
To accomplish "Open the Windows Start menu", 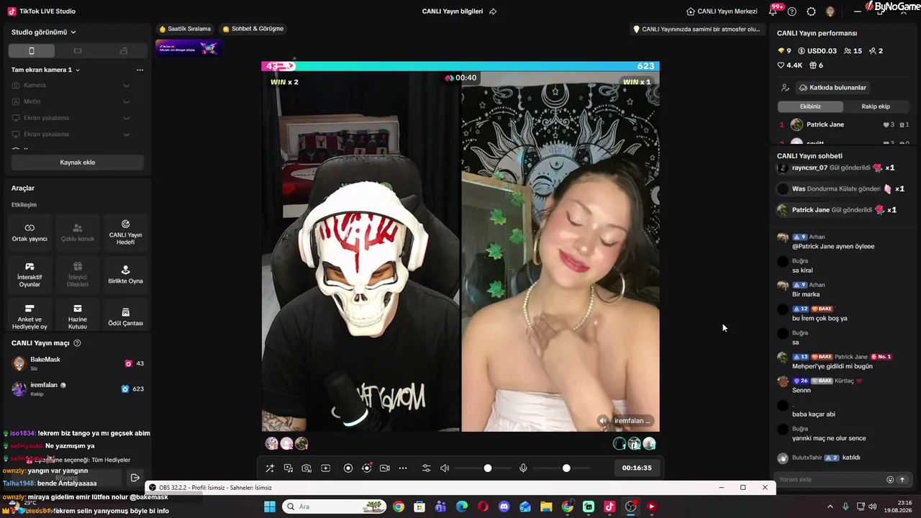I will (x=270, y=506).
